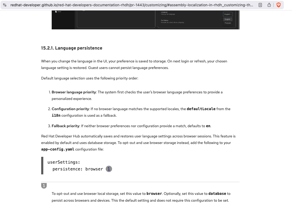Click the callout 1 annotation marker below code
292x209 pixels.
point(44,186)
